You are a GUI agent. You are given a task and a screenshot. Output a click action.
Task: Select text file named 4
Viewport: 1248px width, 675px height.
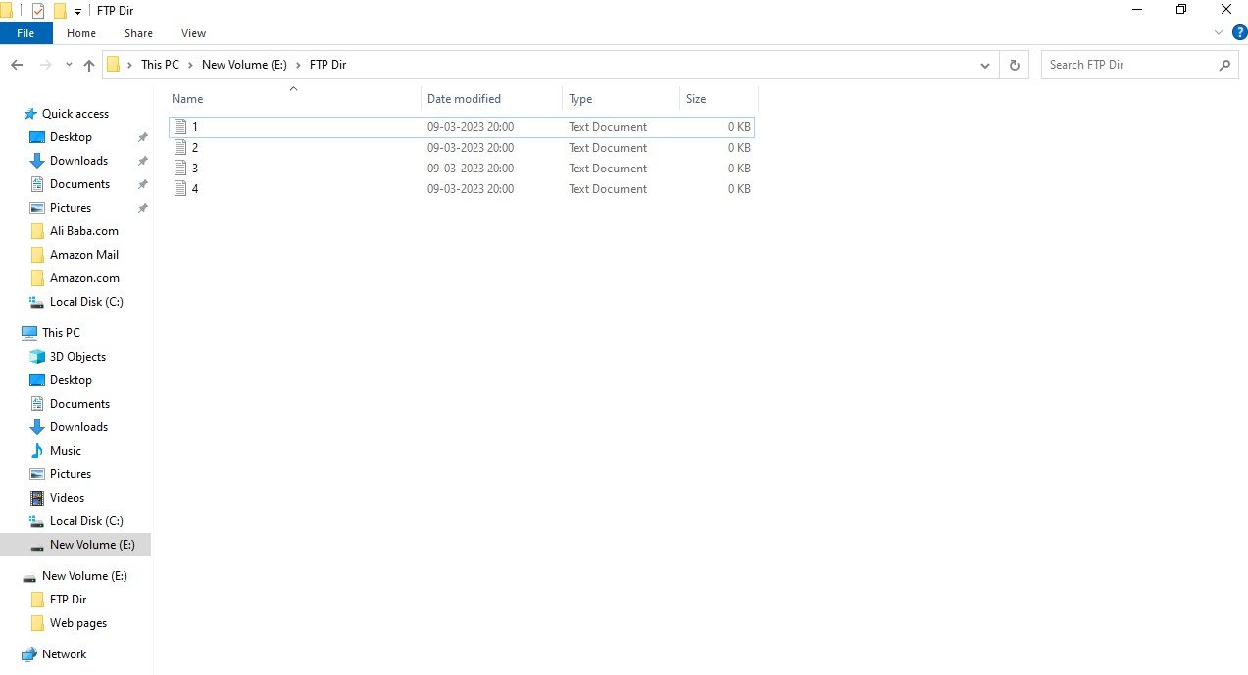click(x=461, y=189)
